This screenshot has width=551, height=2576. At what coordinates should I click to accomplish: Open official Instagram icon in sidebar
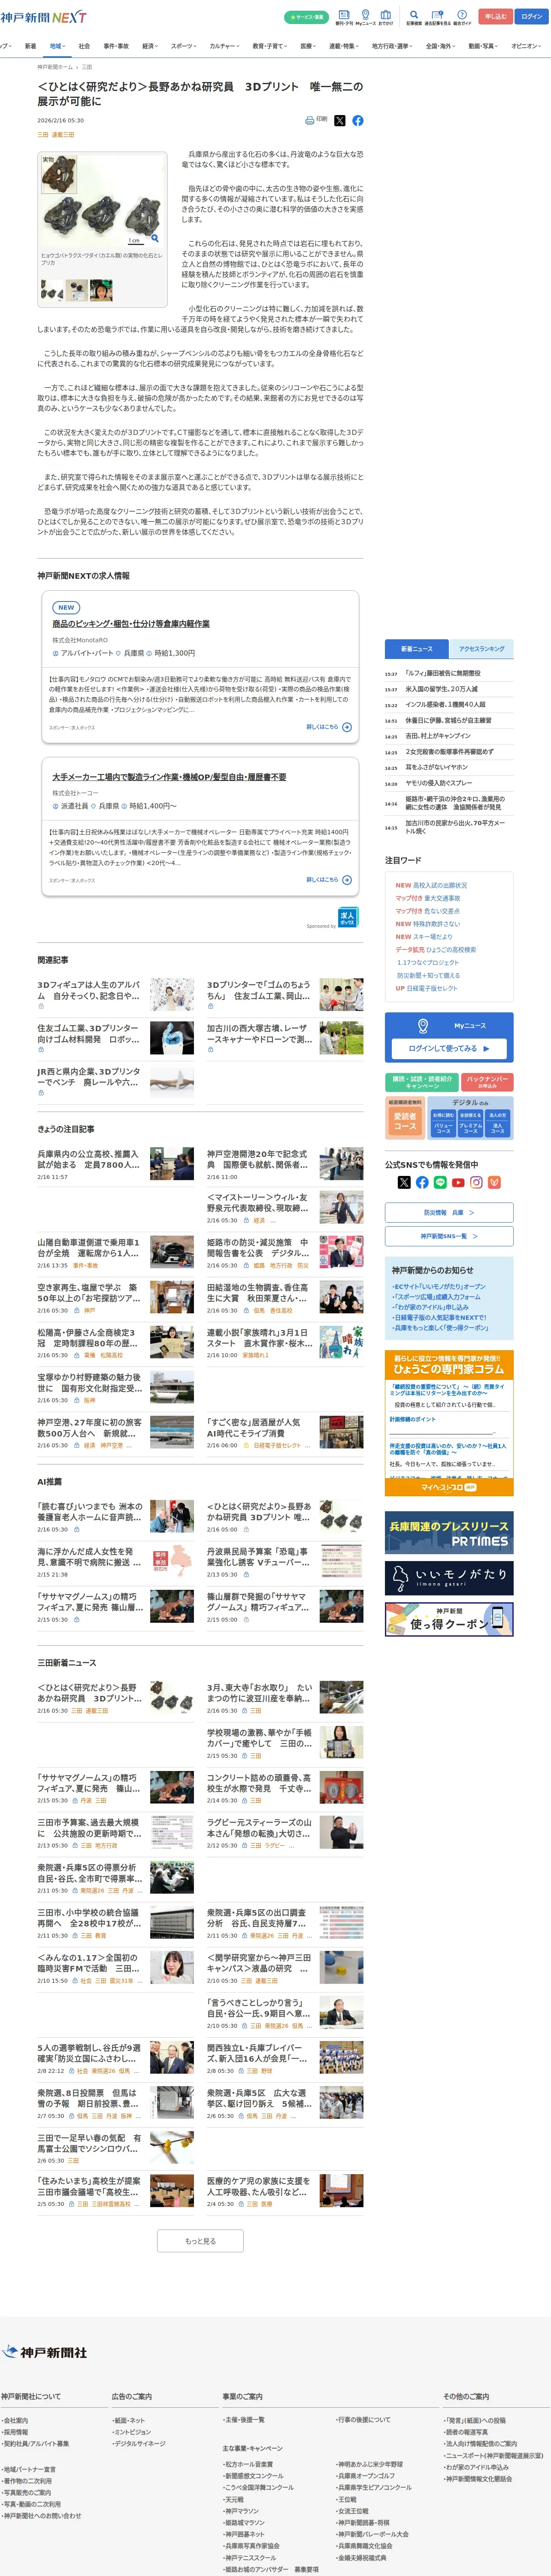(476, 1182)
